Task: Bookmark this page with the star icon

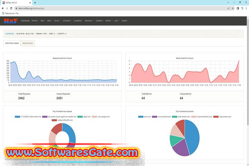Action: [x=233, y=8]
